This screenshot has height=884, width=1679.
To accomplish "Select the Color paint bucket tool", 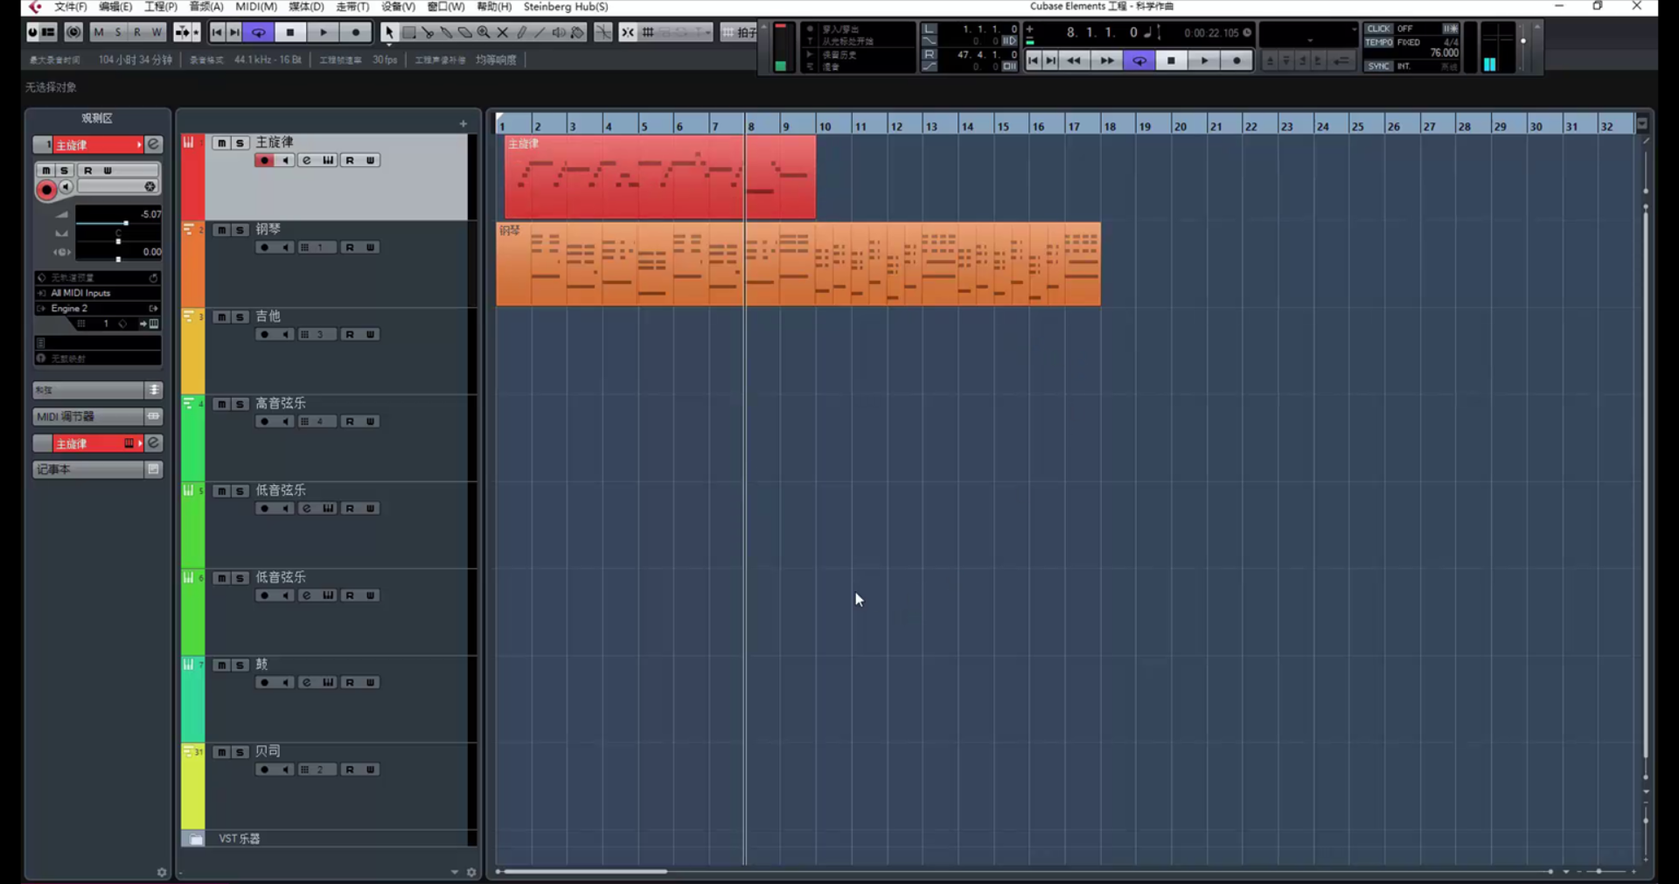I will (x=578, y=32).
